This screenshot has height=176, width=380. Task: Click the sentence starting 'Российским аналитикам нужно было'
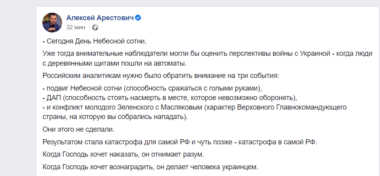(x=161, y=76)
